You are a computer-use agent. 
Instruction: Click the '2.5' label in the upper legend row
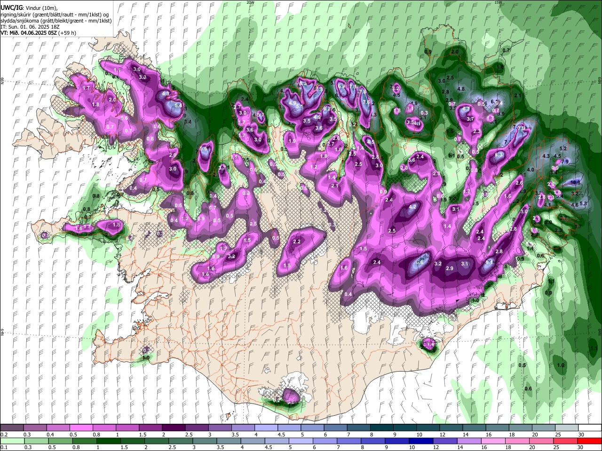[x=189, y=435]
